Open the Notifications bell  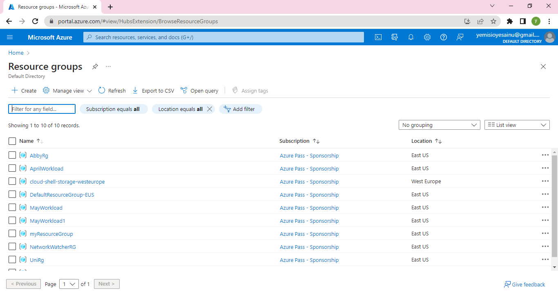click(411, 37)
